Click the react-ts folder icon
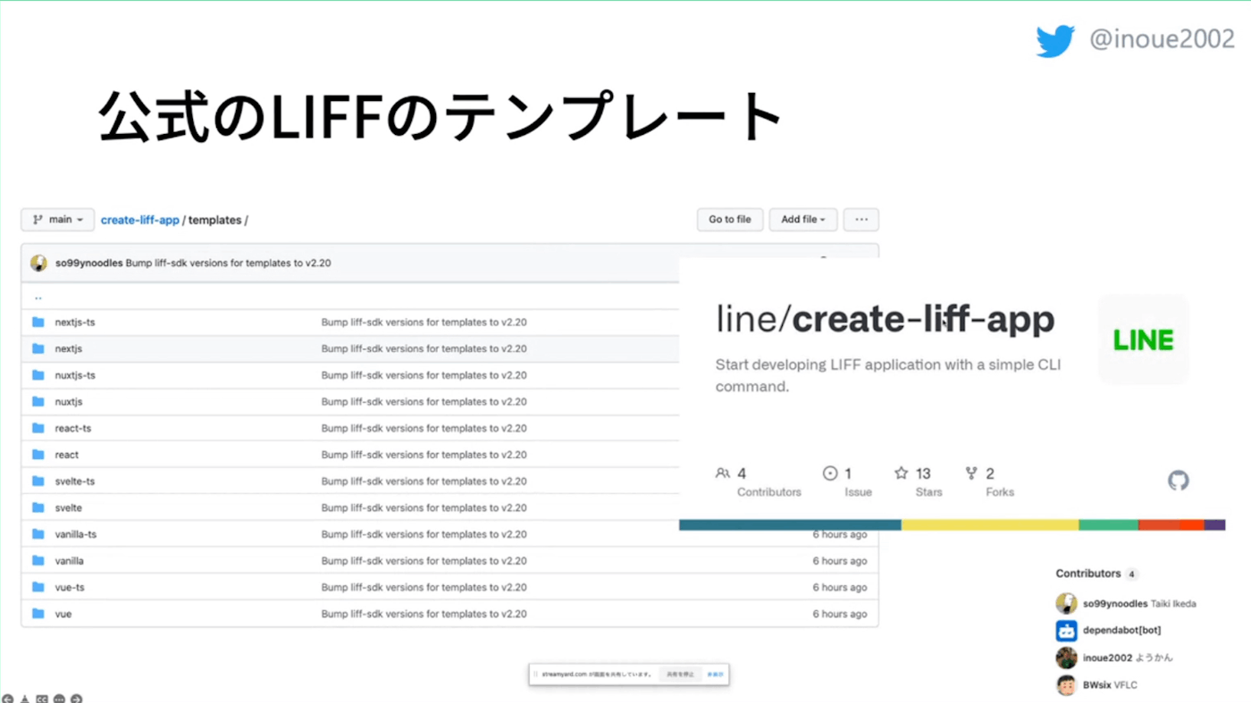 click(38, 428)
